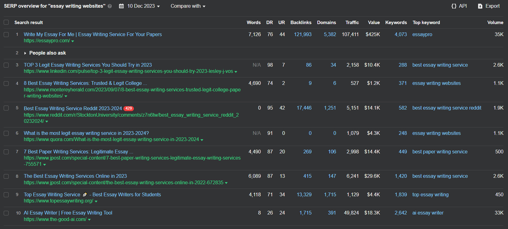508x229 pixels.
Task: Click the API braces icon
Action: point(454,6)
